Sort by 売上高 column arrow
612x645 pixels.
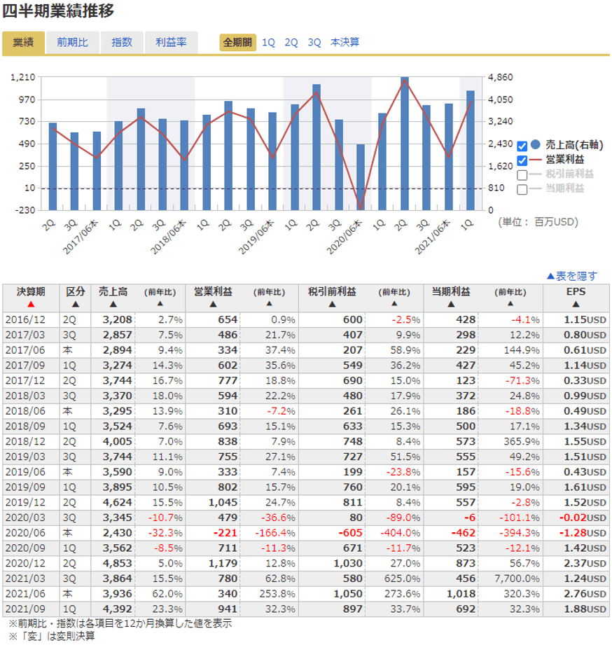click(113, 305)
